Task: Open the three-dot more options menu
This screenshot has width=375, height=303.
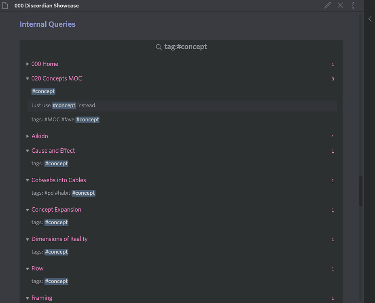Action: click(x=353, y=5)
